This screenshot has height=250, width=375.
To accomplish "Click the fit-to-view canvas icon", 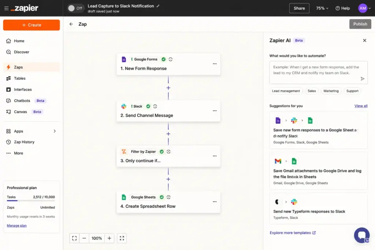I will 74,238.
